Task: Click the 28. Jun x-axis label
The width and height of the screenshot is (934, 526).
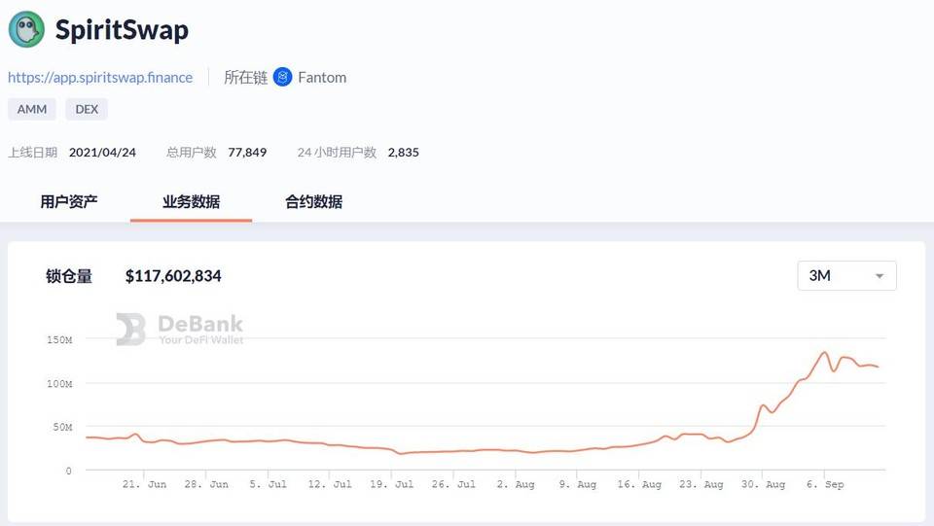Action: coord(206,484)
